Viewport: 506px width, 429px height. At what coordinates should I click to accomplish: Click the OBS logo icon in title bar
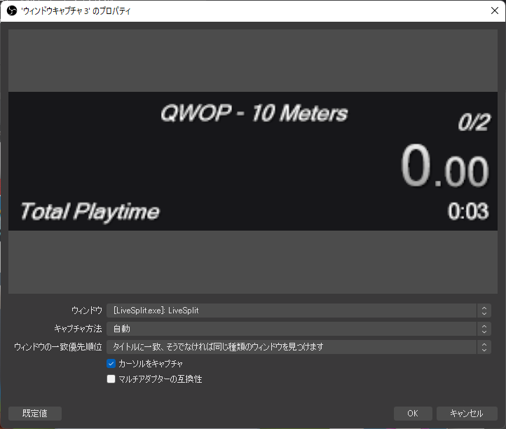(x=12, y=11)
